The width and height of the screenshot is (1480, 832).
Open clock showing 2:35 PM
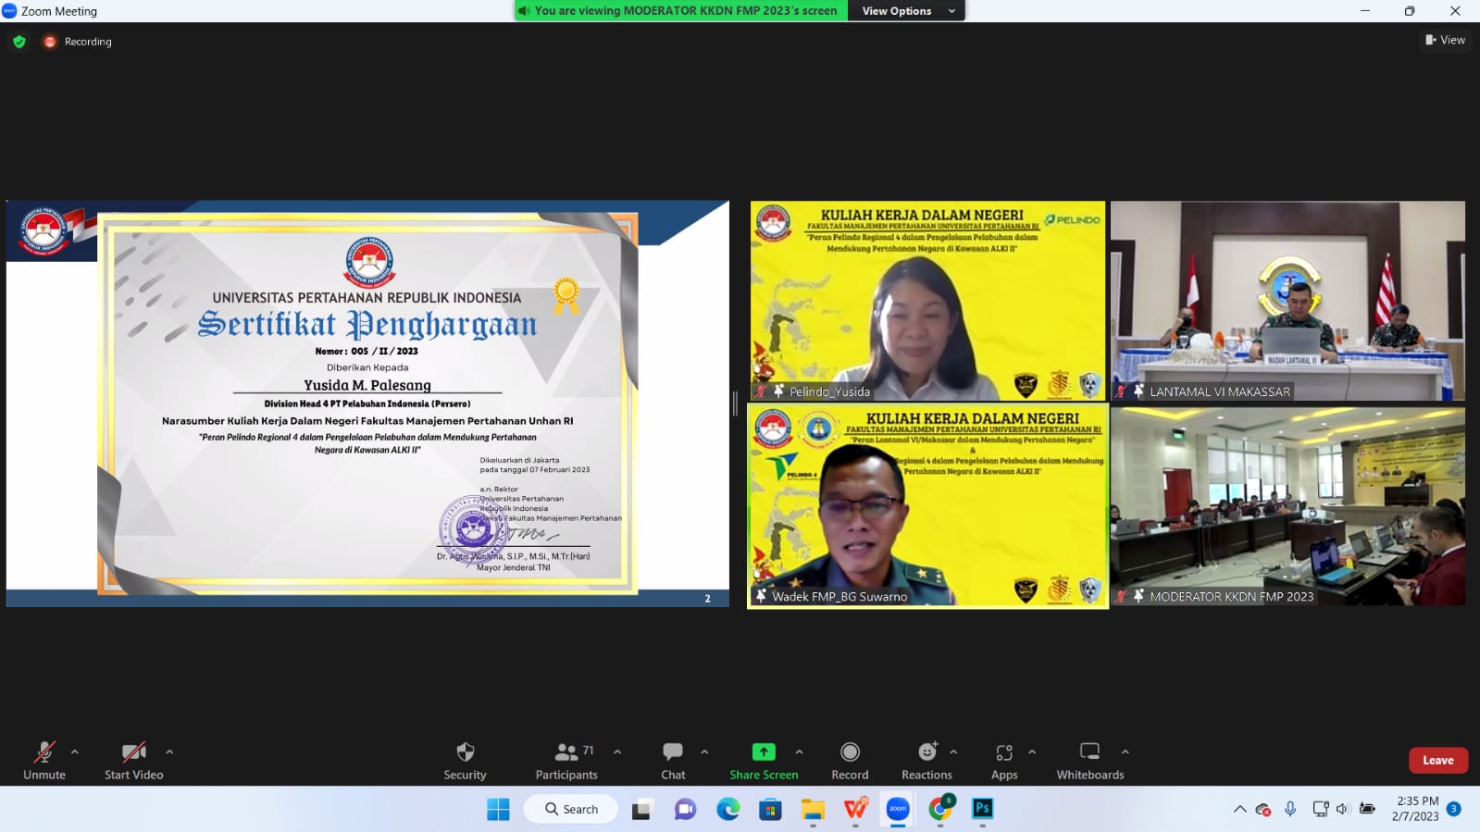coord(1416,809)
